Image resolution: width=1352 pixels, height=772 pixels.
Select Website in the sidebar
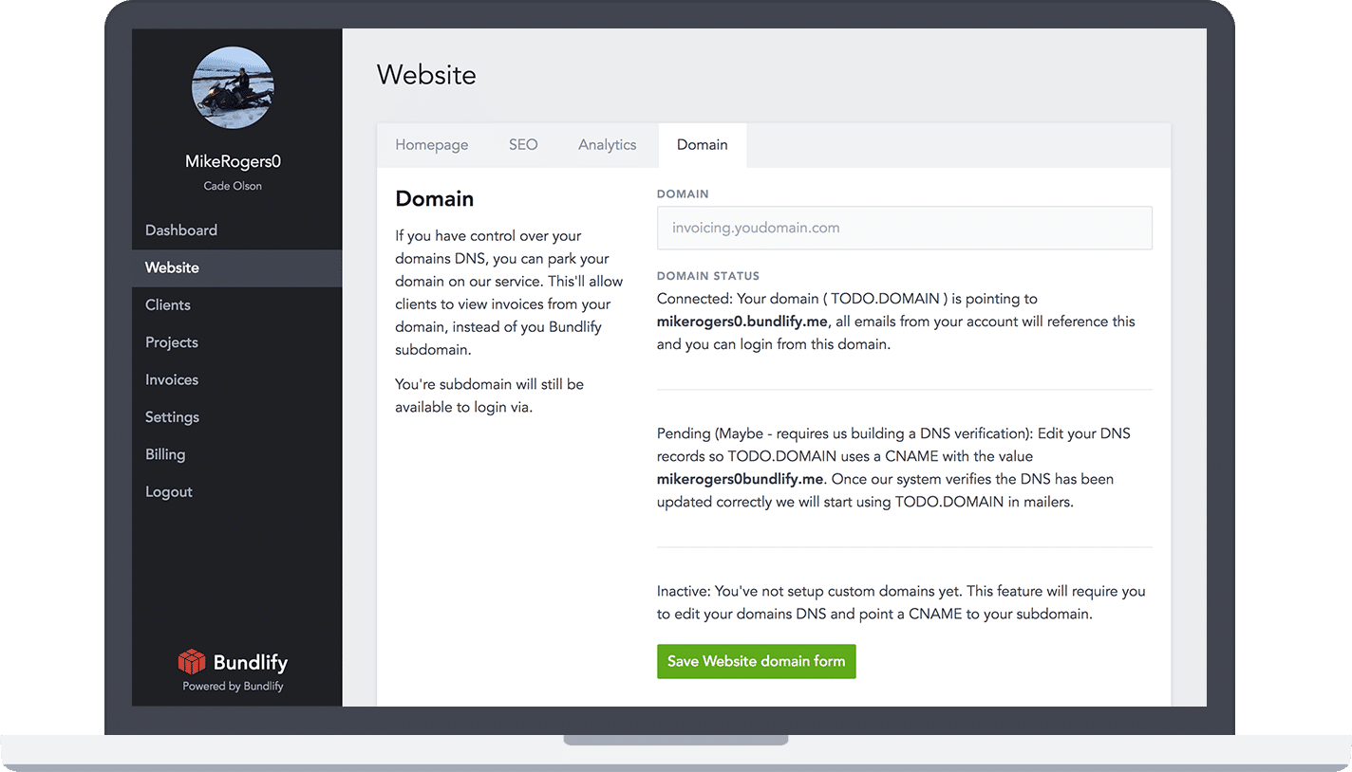pos(236,267)
